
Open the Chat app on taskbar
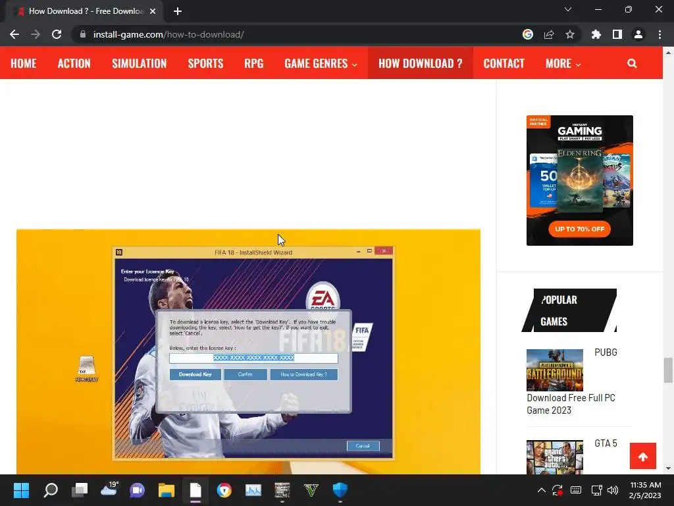coord(137,490)
